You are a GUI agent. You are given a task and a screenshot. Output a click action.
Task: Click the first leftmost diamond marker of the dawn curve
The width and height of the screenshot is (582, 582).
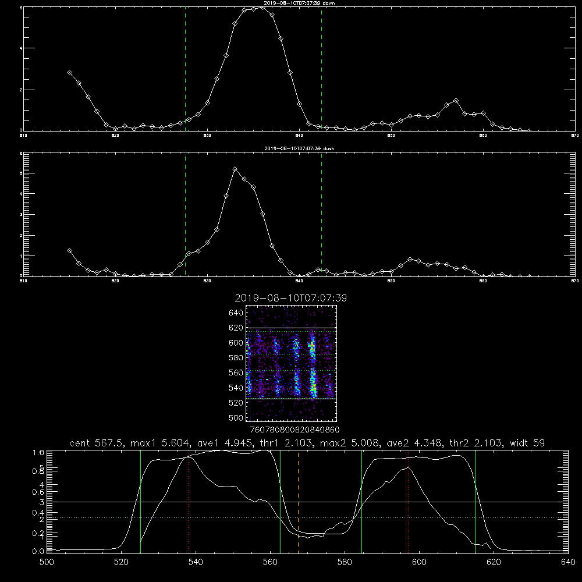tap(69, 73)
